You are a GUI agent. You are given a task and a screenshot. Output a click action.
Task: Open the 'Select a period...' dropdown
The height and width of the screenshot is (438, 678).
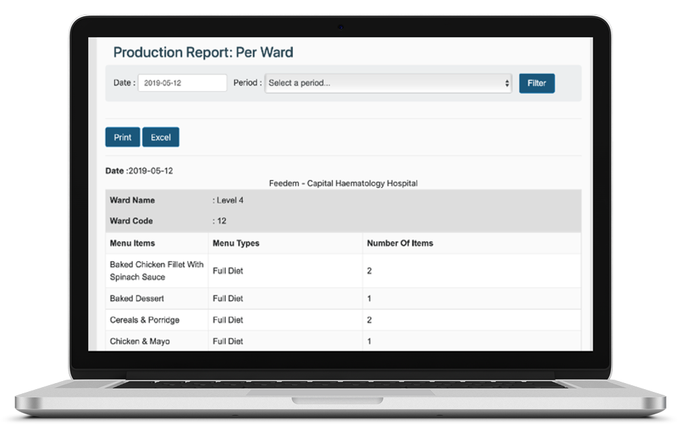point(388,83)
